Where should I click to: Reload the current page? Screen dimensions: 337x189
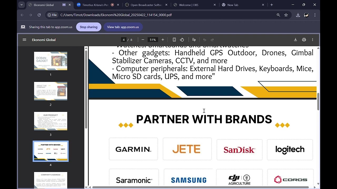[x=39, y=15]
